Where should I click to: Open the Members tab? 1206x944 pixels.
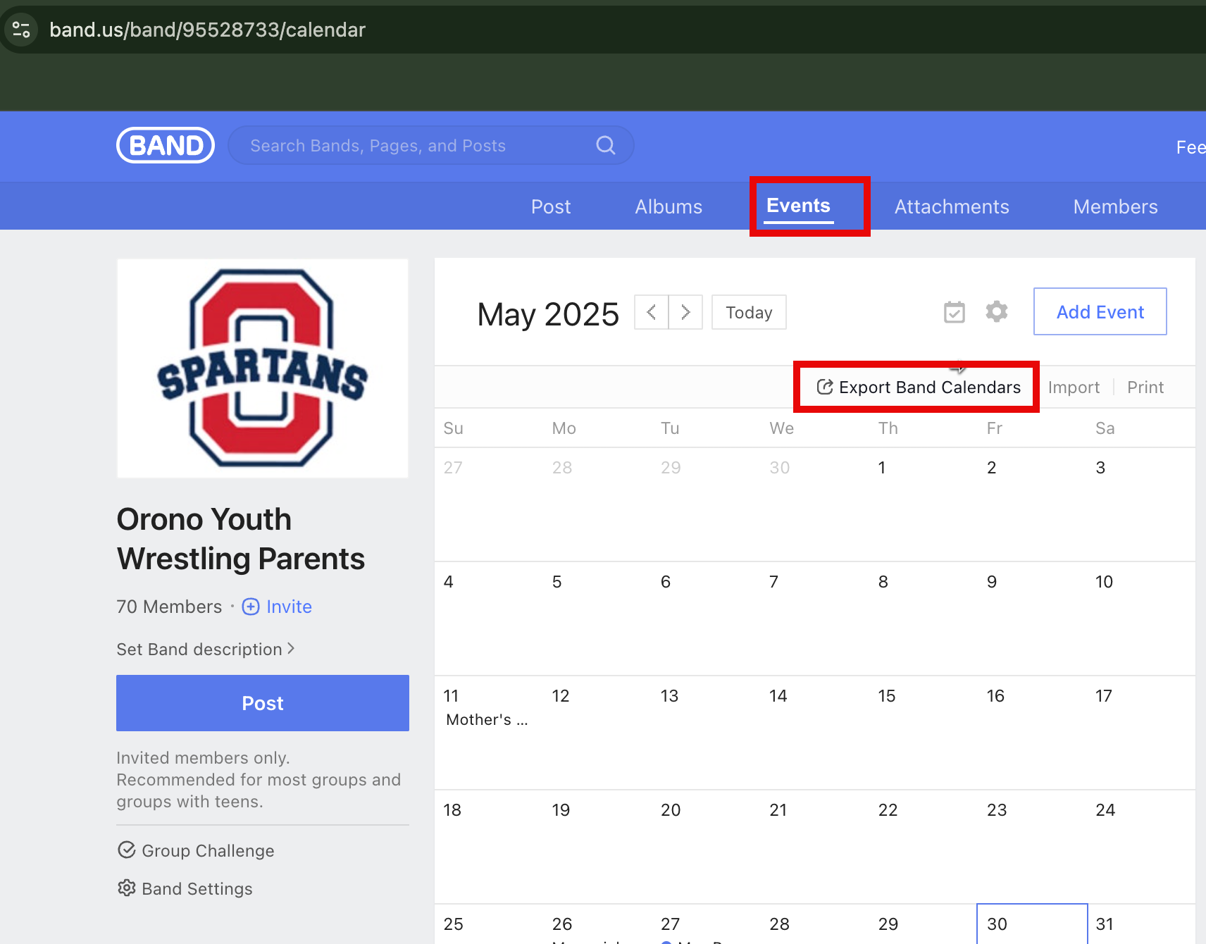[1115, 206]
